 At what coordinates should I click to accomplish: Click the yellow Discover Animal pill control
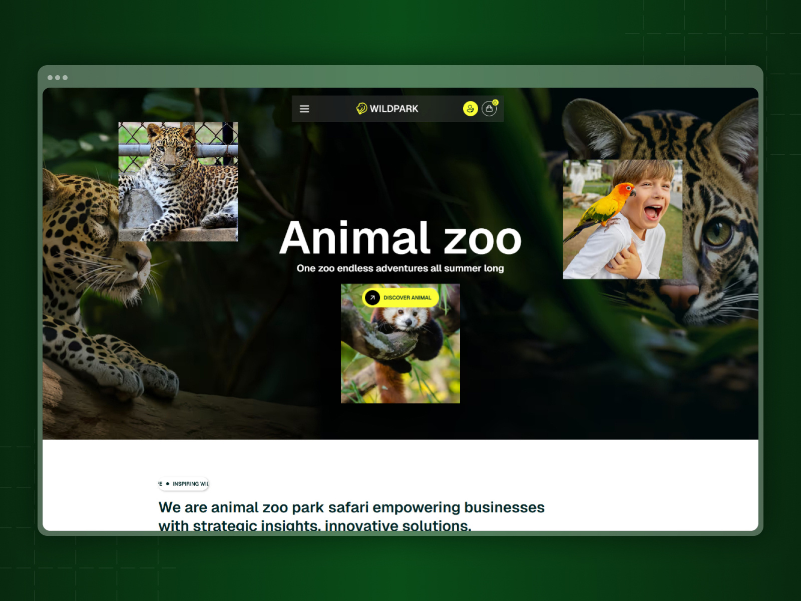pyautogui.click(x=400, y=297)
